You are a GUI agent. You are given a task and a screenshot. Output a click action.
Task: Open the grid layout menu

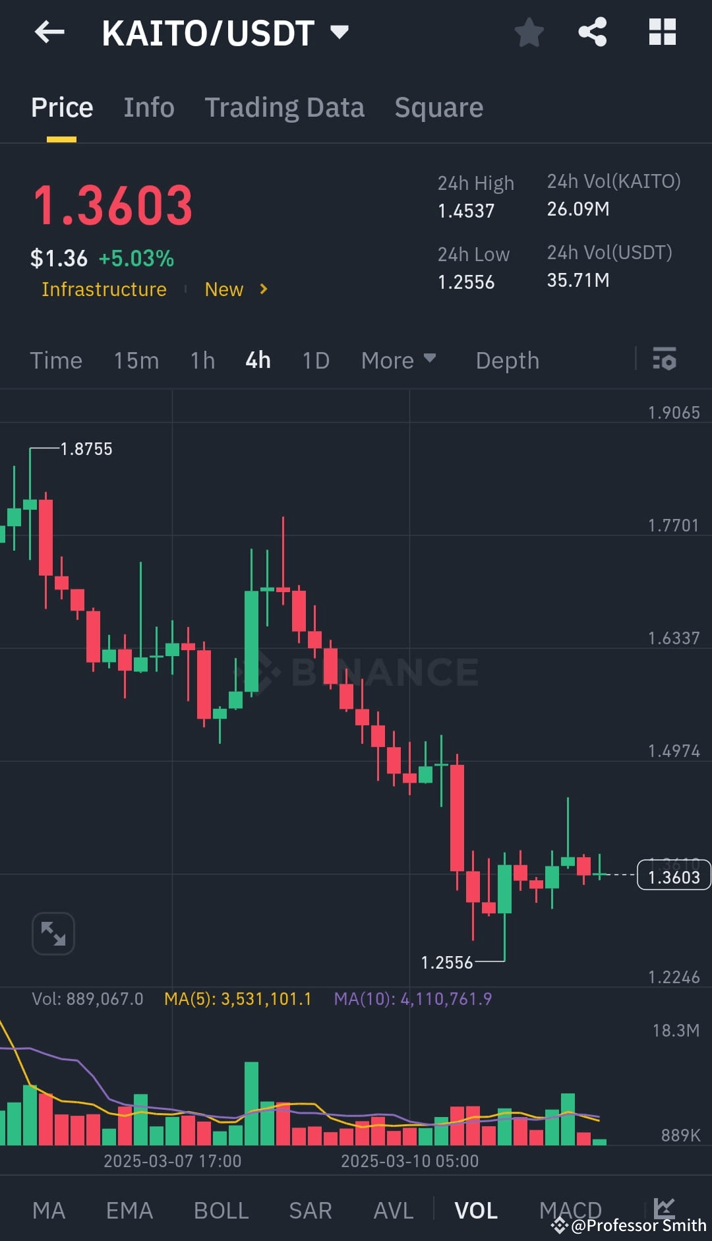[x=661, y=32]
